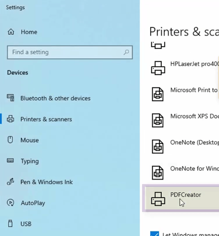The height and width of the screenshot is (236, 219).
Task: Click the Devices section heading
Action: [x=18, y=72]
